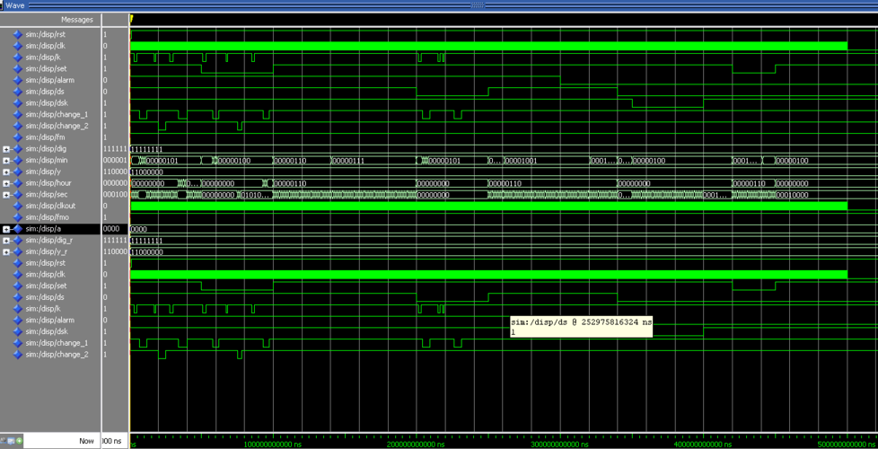The height and width of the screenshot is (449, 878).
Task: Expand the sim:/disp/y_r bus
Action: 6,252
